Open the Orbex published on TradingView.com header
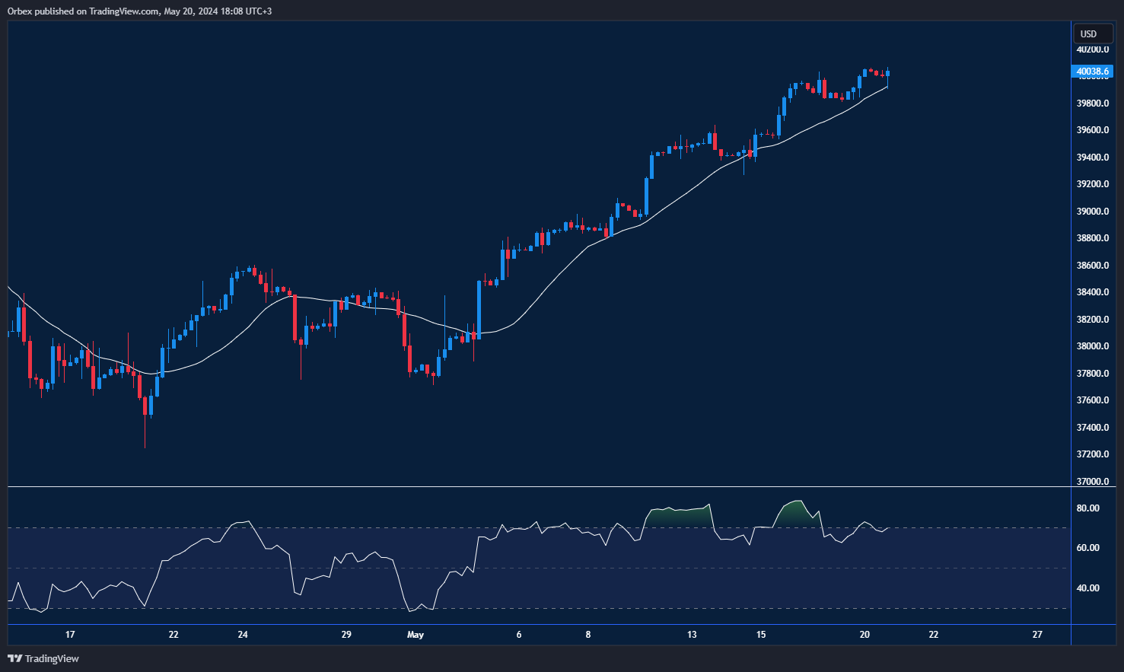The width and height of the screenshot is (1124, 672). [x=139, y=11]
